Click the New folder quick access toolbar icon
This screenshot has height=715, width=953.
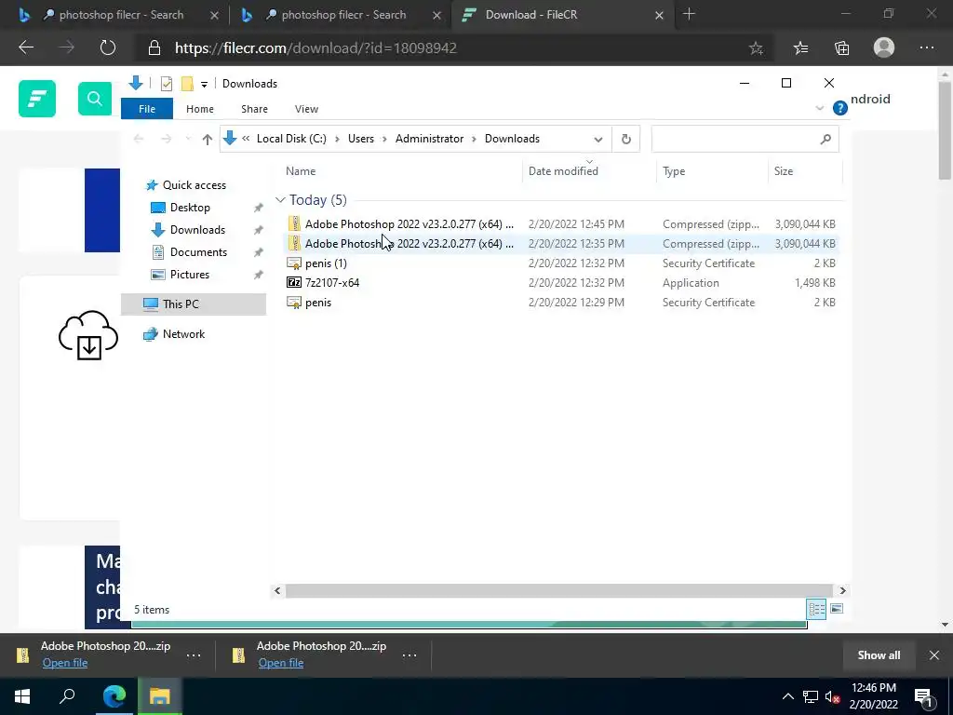187,84
